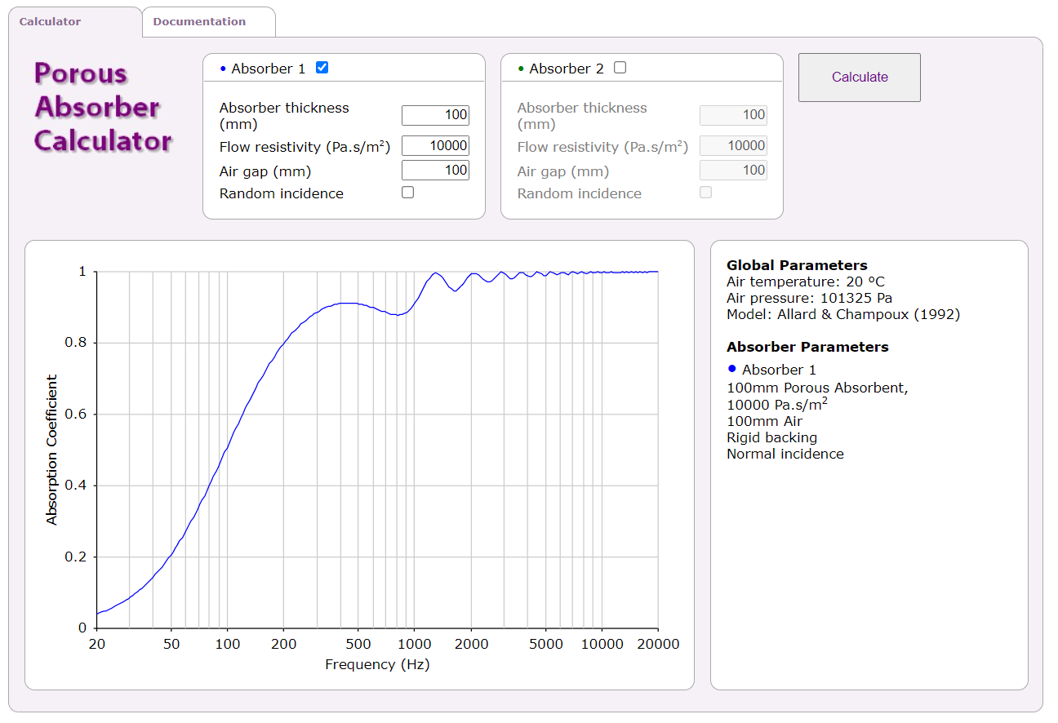Viewport: 1058px width, 723px height.
Task: Click the 0.8 absorption axis tick label
Action: click(76, 343)
